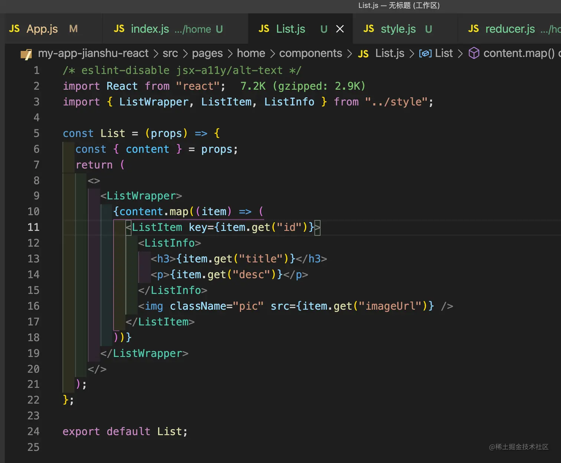561x463 pixels.
Task: Click the p desc element on line 14
Action: point(229,274)
